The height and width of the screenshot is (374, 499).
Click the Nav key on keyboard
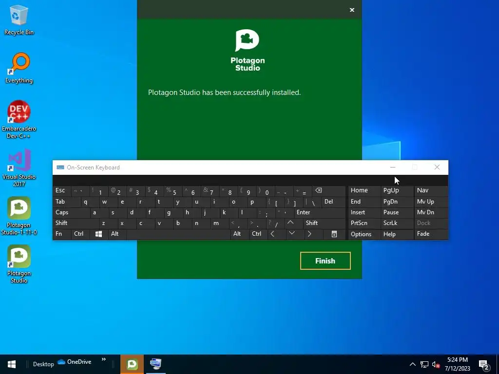coord(431,191)
